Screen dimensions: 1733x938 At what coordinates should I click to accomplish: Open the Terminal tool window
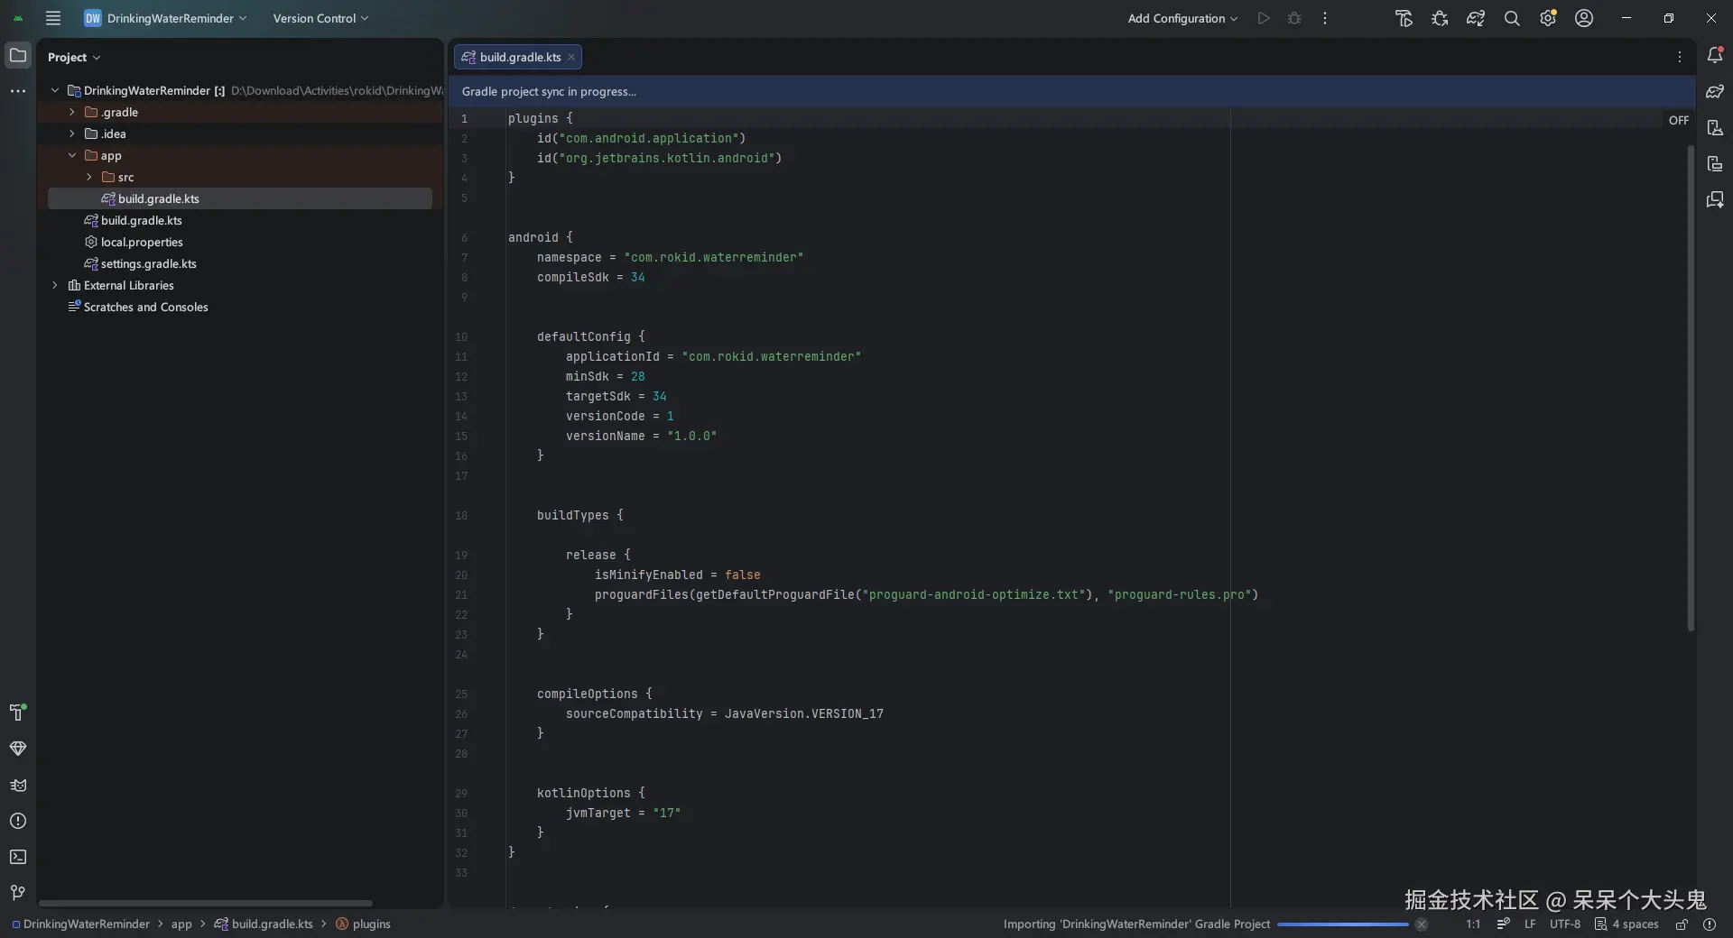coord(17,857)
